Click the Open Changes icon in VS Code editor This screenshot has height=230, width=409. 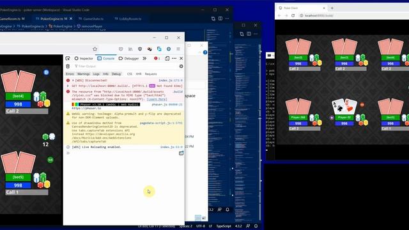coord(213,19)
